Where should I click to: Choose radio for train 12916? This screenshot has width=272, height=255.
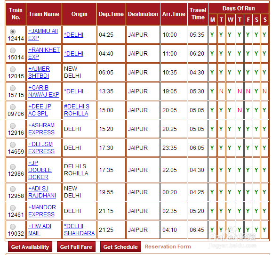click(x=13, y=126)
